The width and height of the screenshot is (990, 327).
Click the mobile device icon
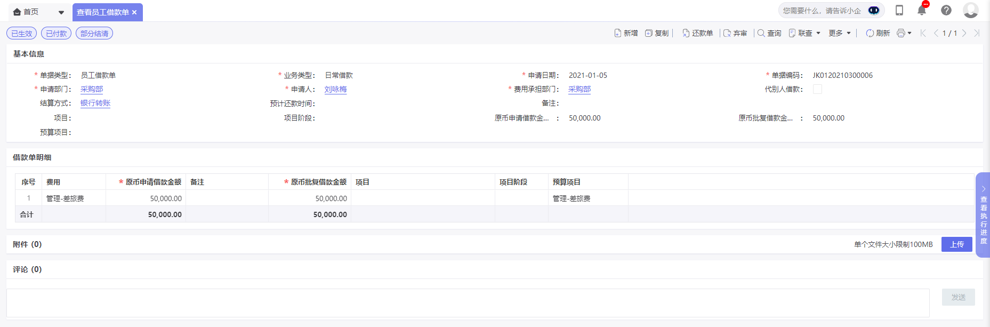(899, 10)
